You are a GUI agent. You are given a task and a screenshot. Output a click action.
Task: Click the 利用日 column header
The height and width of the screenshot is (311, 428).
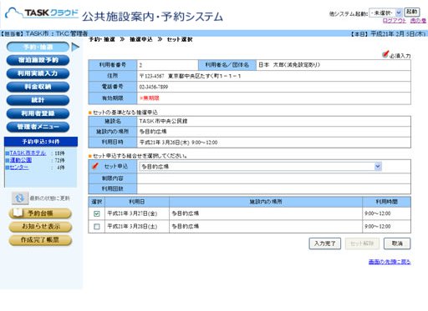point(137,202)
